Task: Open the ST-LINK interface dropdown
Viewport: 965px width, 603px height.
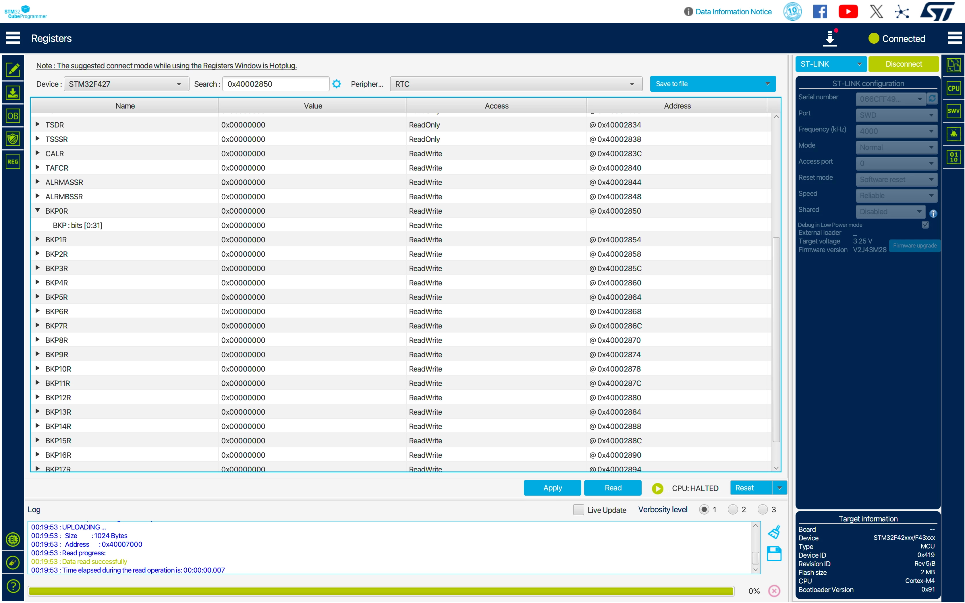Action: (831, 64)
